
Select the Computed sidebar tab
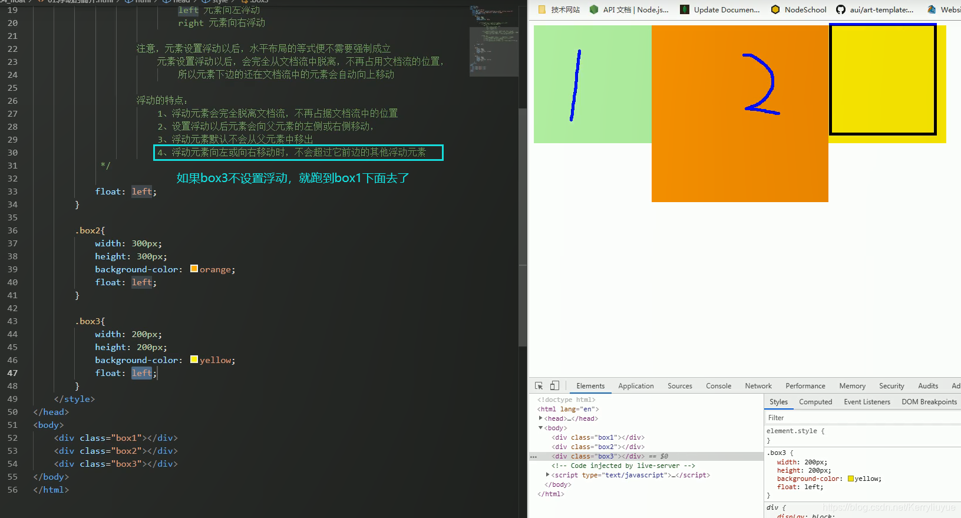pyautogui.click(x=815, y=402)
